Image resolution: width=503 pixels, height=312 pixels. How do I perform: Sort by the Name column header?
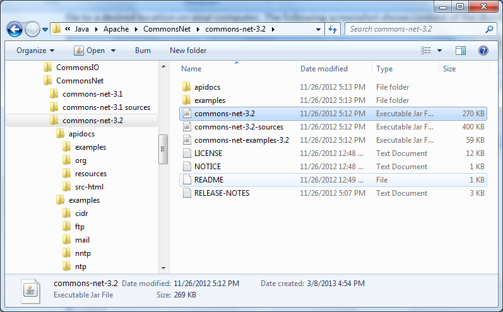pyautogui.click(x=191, y=69)
